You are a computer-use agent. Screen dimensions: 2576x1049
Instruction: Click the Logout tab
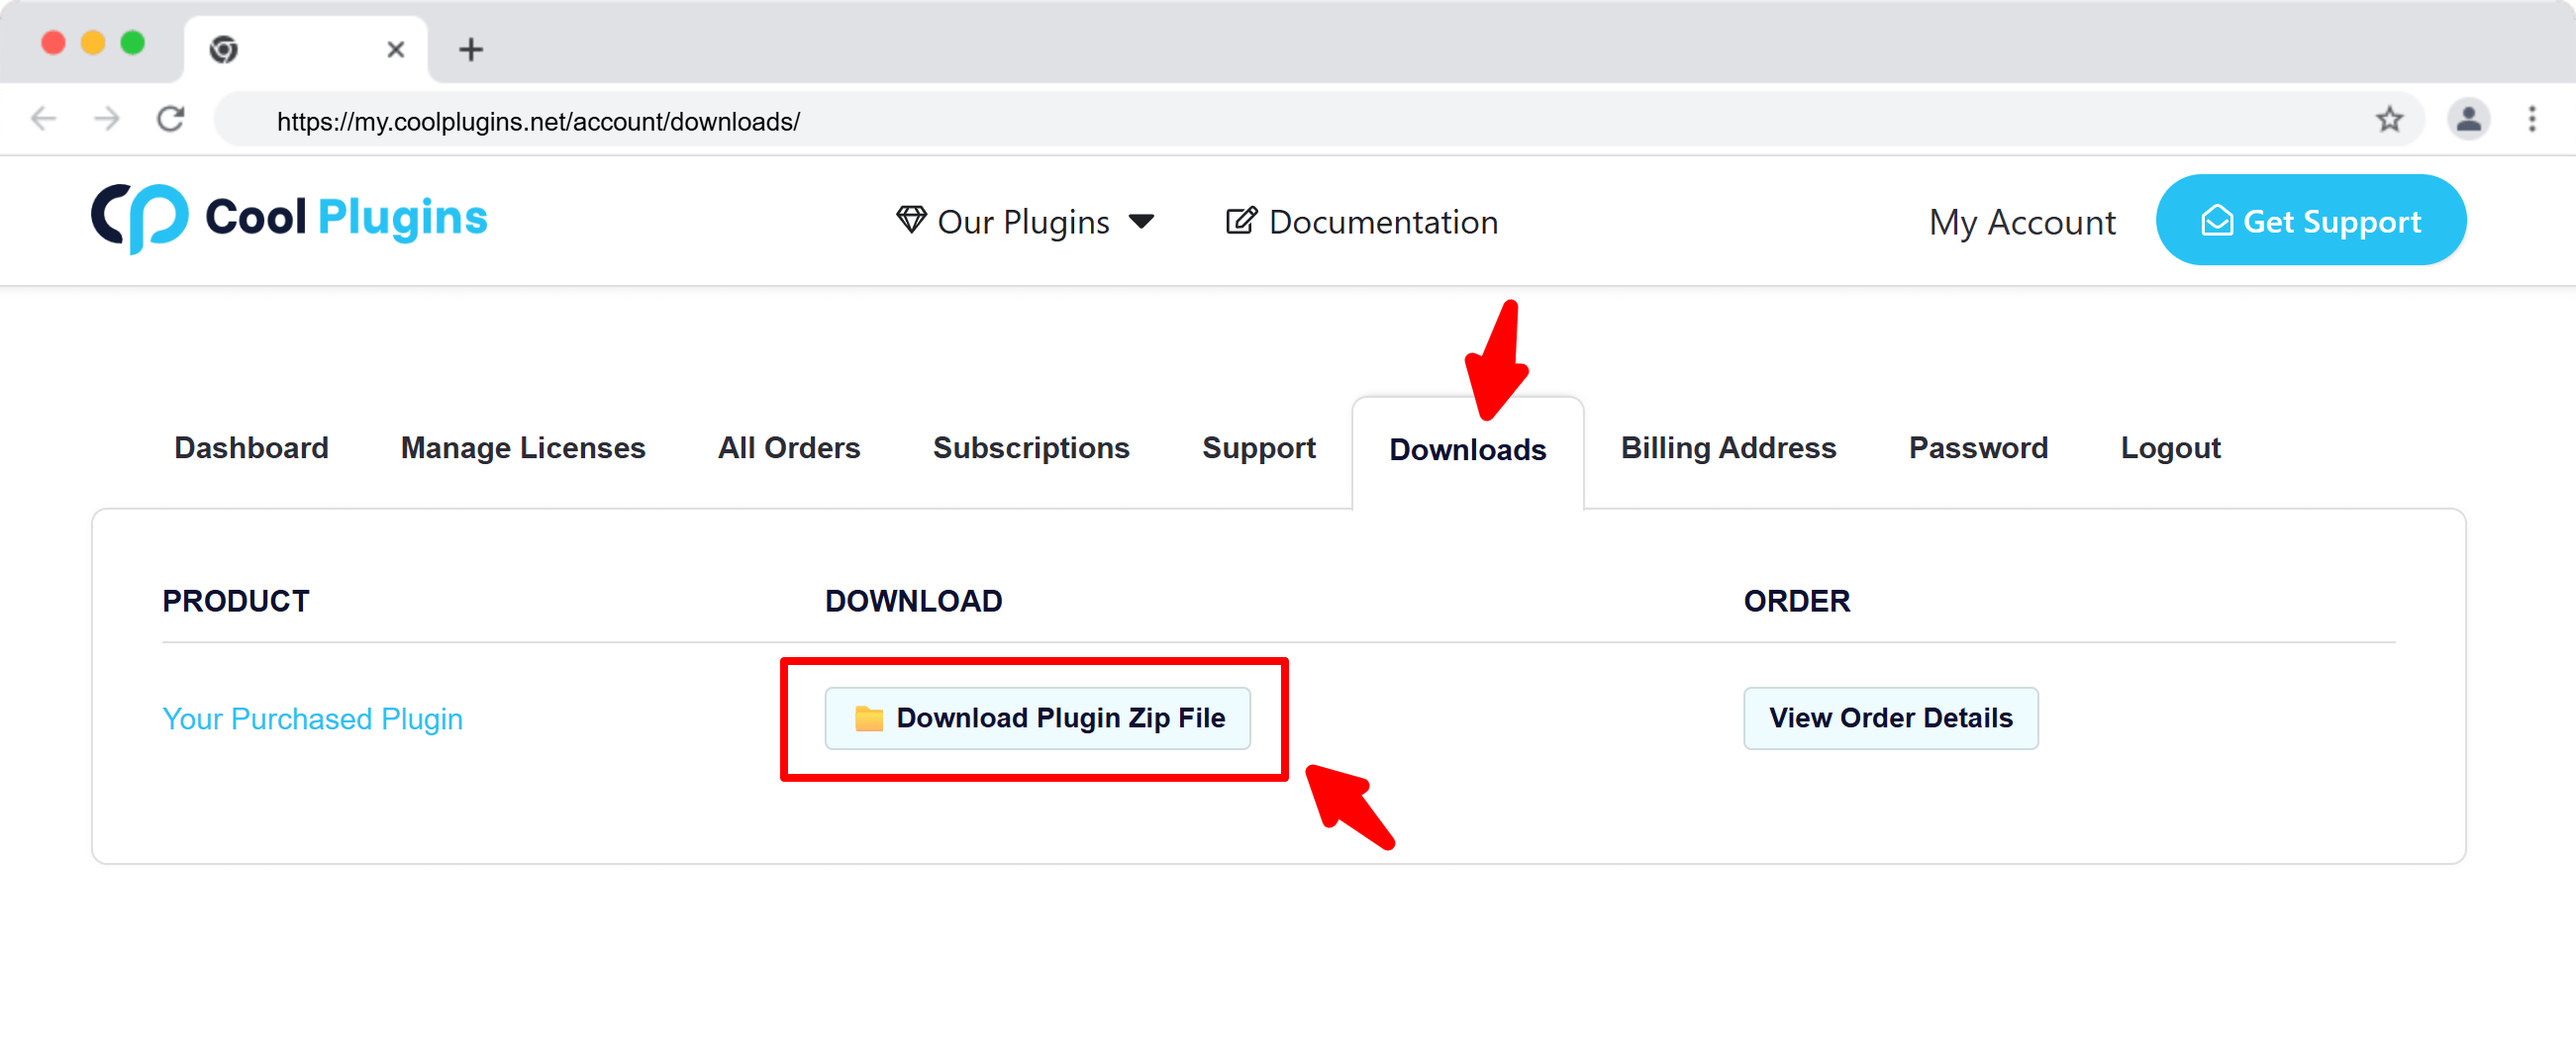[x=2169, y=447]
